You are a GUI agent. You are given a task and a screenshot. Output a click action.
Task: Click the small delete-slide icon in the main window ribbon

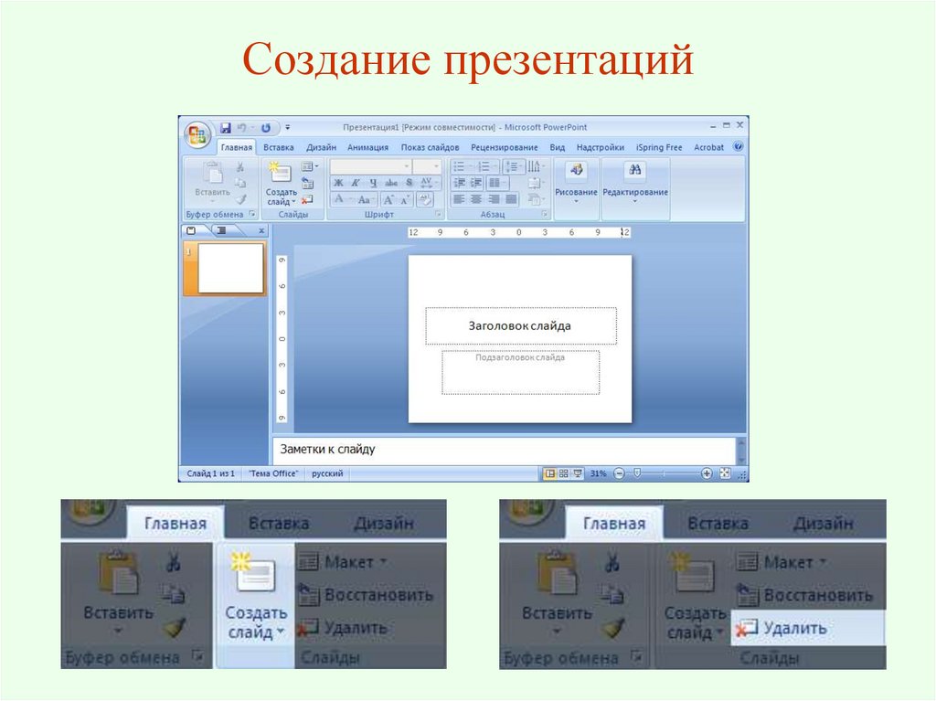307,199
